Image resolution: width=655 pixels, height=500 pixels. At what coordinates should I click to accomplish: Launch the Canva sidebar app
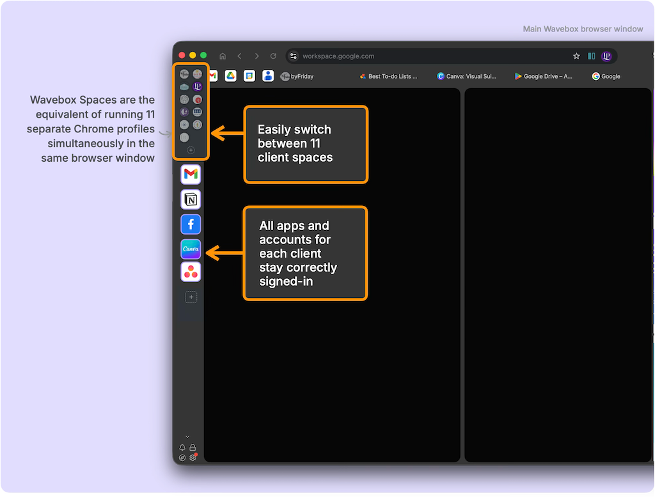(x=191, y=248)
